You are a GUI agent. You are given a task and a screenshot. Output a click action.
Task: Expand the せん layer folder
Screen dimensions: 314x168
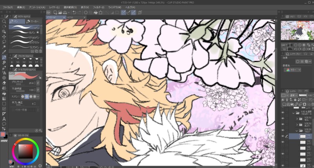pos(297,119)
